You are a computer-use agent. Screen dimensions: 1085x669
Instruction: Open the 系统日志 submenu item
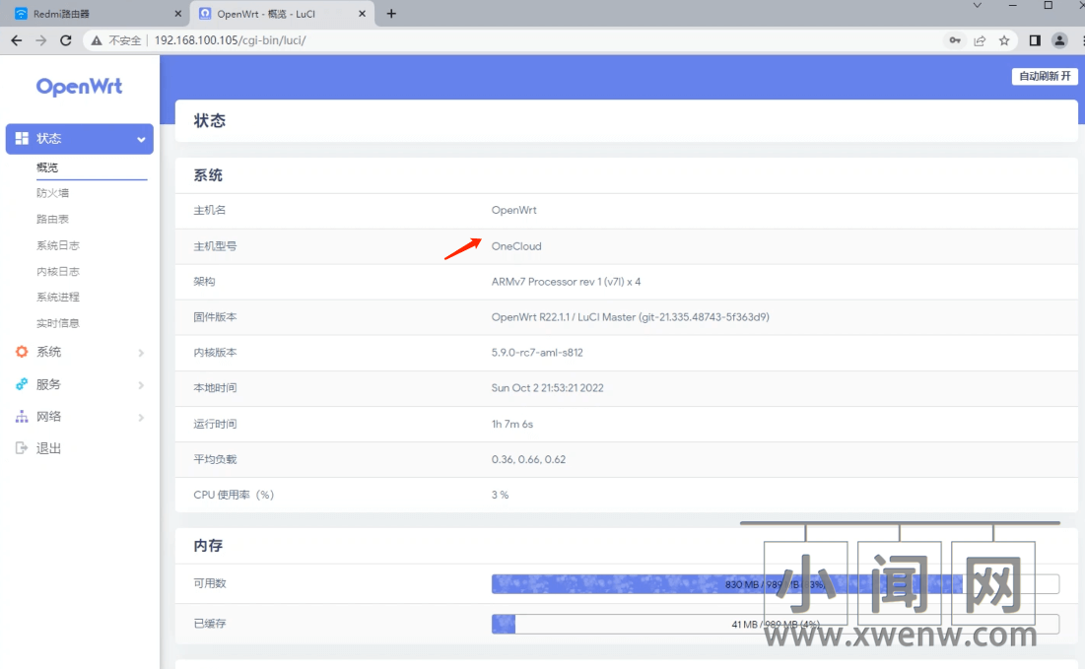click(57, 245)
